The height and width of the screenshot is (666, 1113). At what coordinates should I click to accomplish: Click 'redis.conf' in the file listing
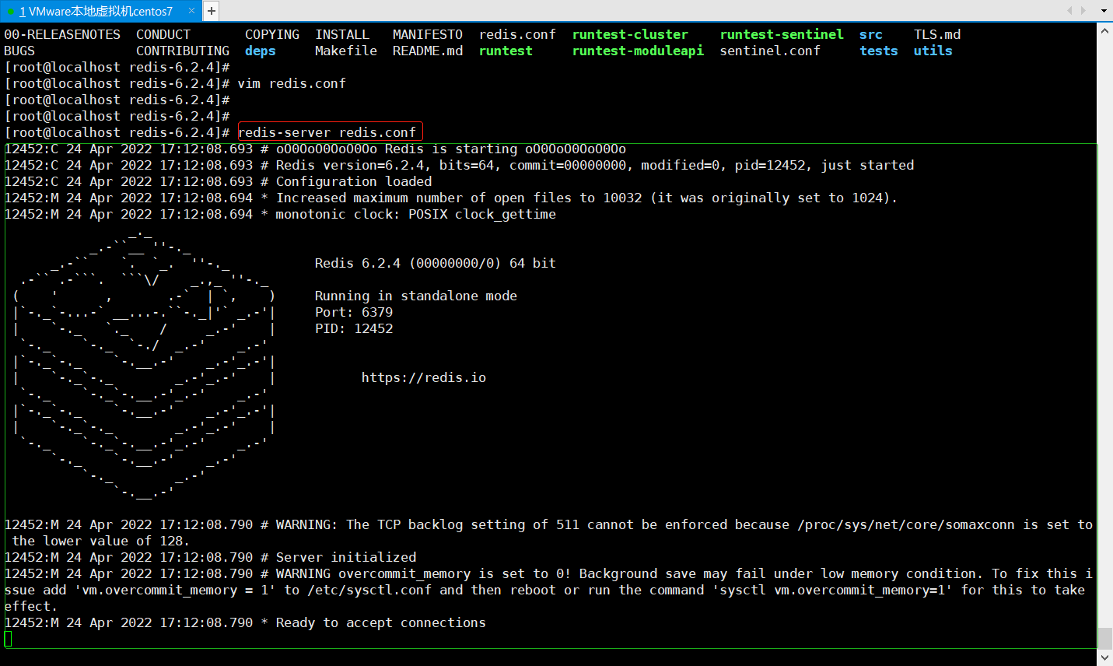click(x=517, y=34)
